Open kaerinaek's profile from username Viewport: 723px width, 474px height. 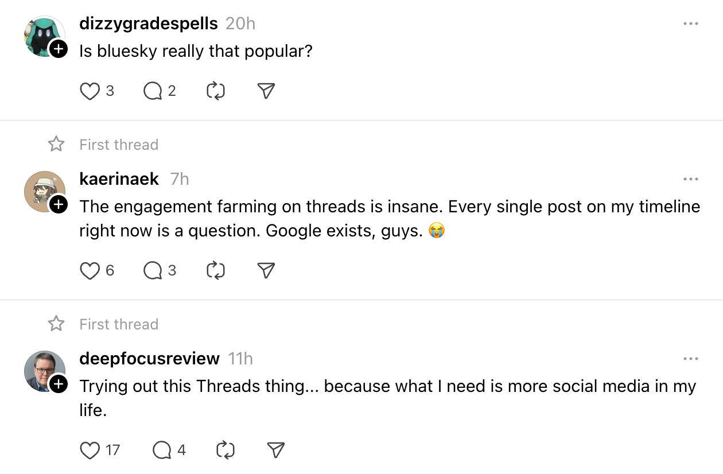(x=119, y=179)
